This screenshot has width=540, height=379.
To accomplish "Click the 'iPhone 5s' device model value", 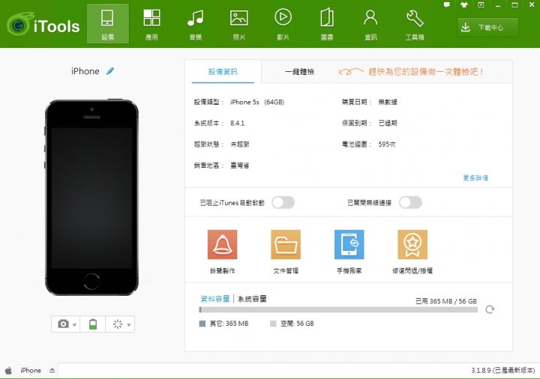I will (244, 102).
